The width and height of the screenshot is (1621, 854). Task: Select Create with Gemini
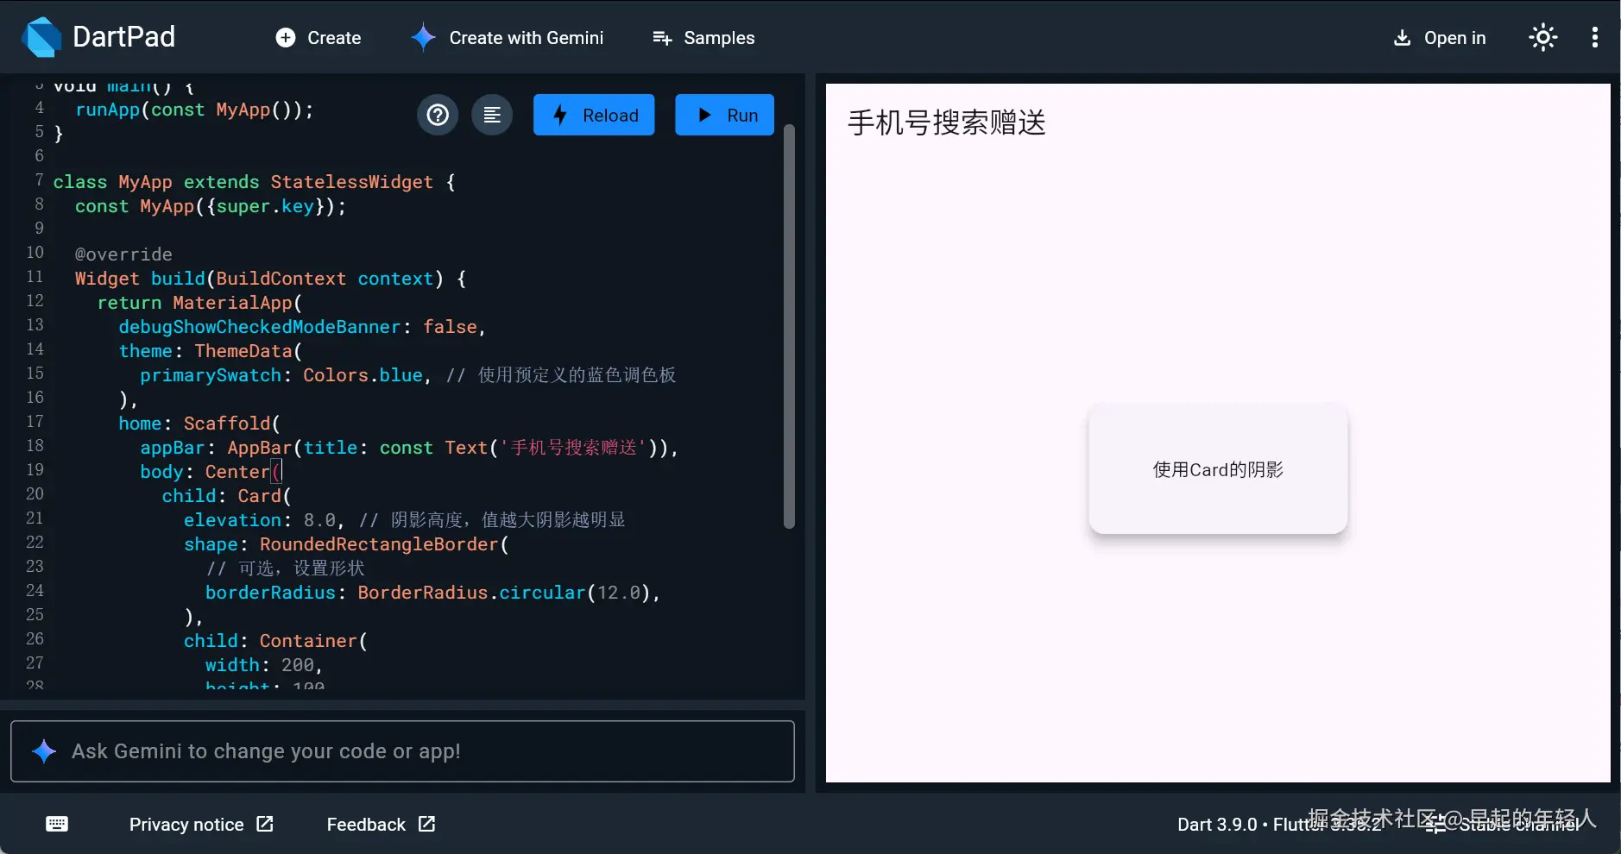click(x=508, y=37)
